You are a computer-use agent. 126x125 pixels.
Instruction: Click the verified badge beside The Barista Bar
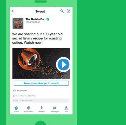tap(48, 19)
